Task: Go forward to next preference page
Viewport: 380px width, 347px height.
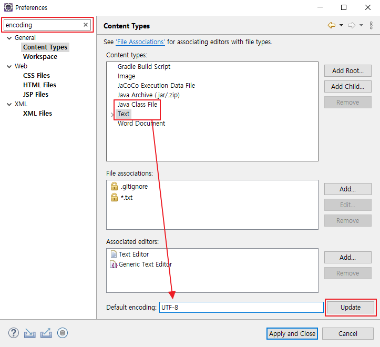Action: pyautogui.click(x=352, y=25)
